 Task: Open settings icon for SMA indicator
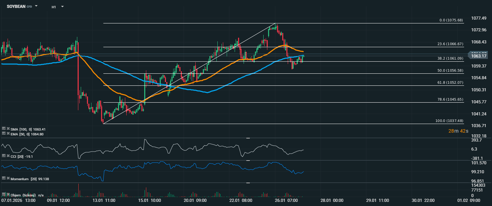3,129
